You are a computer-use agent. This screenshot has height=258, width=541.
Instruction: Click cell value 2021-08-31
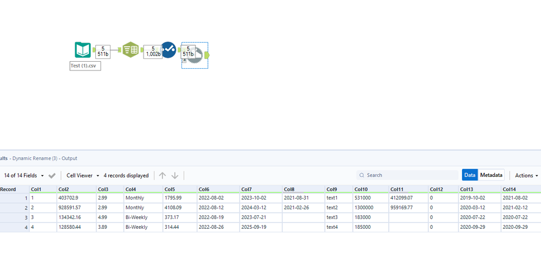pos(304,198)
